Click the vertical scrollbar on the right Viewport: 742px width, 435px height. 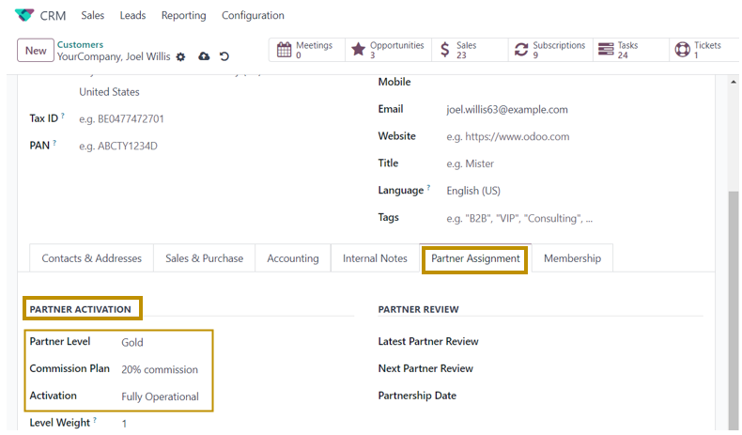734,282
